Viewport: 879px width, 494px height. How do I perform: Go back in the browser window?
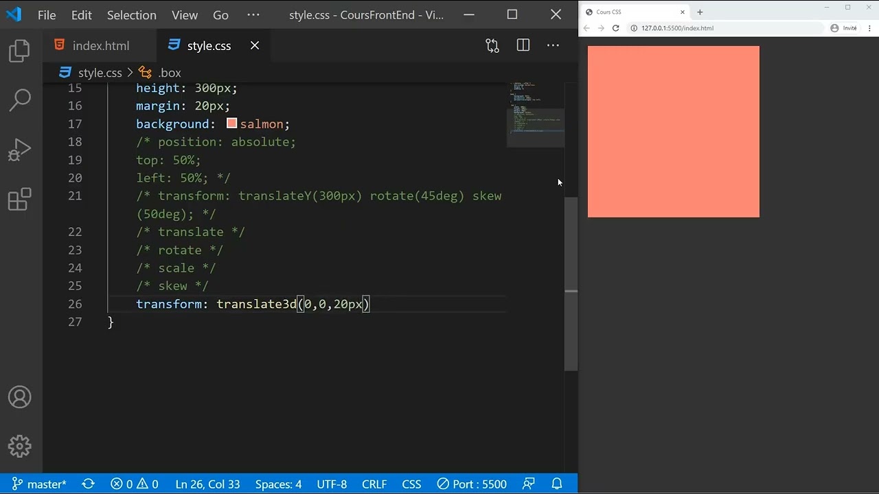[x=586, y=28]
